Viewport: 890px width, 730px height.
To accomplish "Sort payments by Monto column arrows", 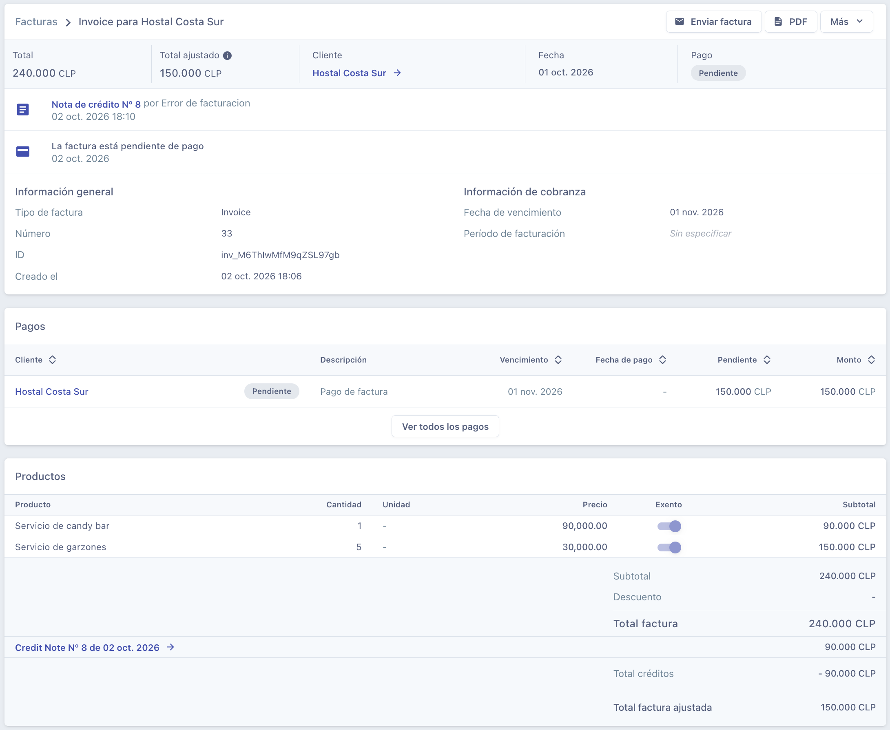I will click(871, 360).
